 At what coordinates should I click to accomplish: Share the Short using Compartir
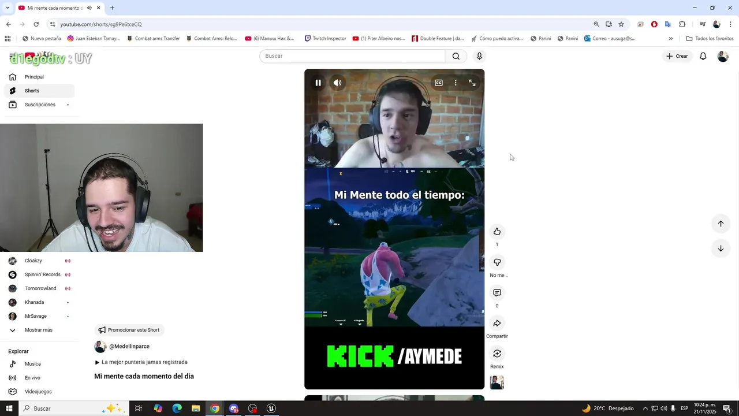(497, 324)
